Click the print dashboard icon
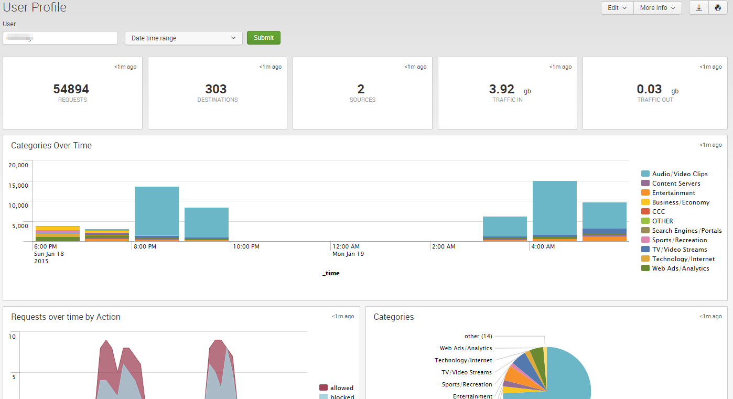 point(717,8)
